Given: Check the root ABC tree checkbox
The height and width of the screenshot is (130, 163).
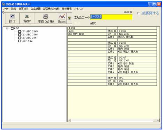Looking at the screenshot, I should click(x=12, y=28).
